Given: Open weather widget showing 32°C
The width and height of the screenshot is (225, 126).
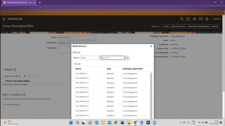Looking at the screenshot, I should click(11, 122).
